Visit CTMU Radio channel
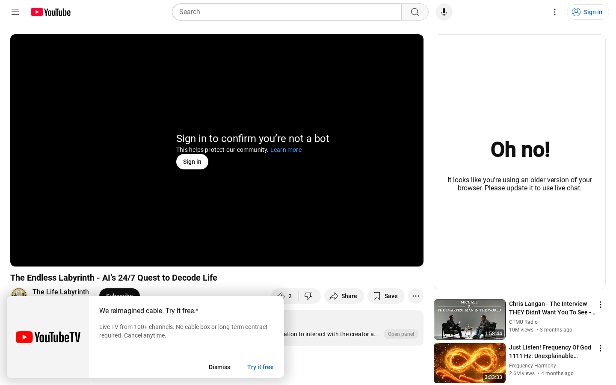616x385 pixels. click(x=523, y=322)
